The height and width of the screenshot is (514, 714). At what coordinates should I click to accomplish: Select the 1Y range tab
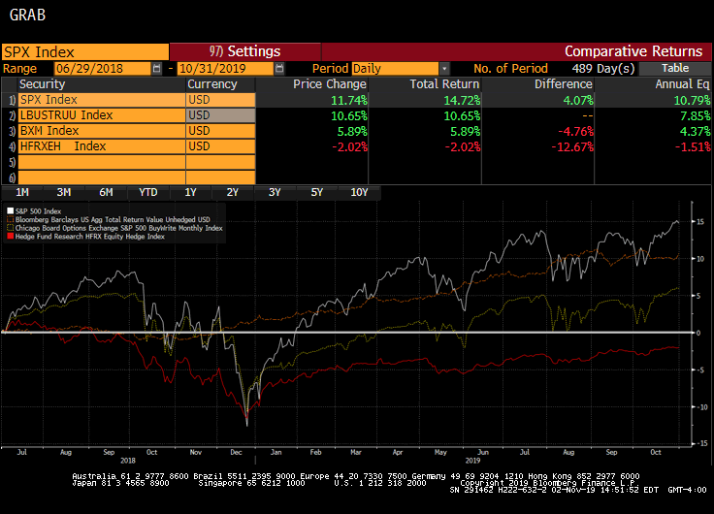tap(190, 193)
